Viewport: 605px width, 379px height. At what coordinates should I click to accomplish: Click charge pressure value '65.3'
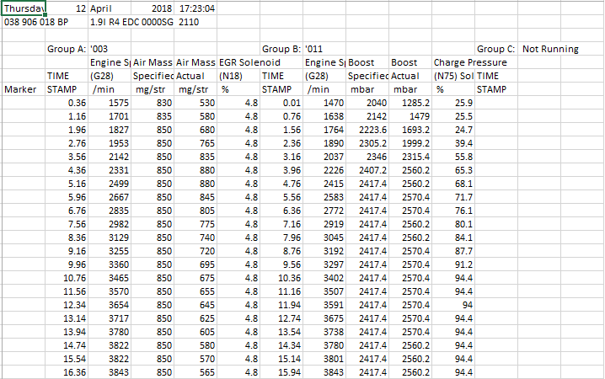pyautogui.click(x=453, y=170)
